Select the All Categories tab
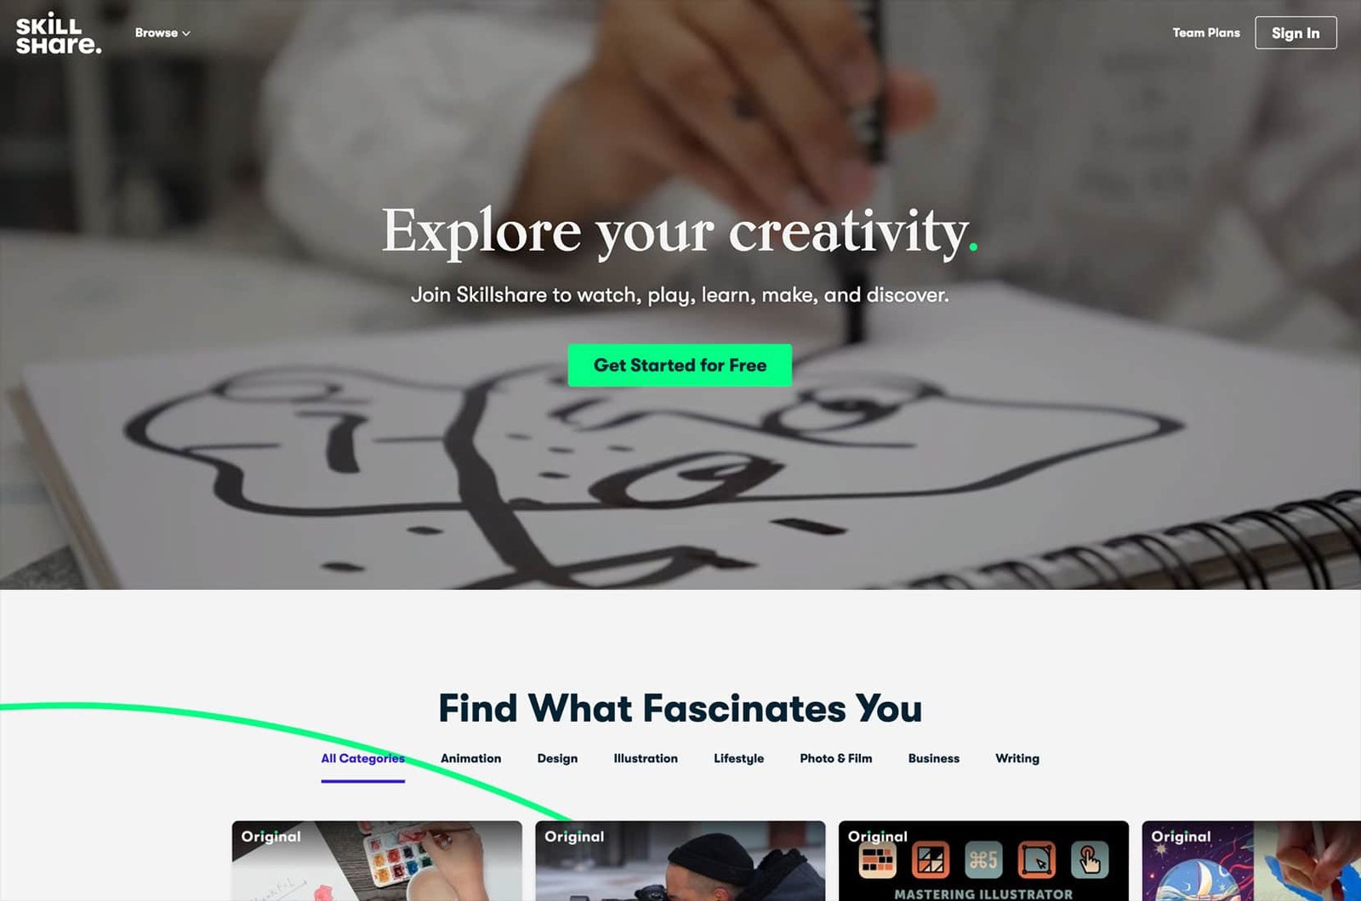Image resolution: width=1361 pixels, height=901 pixels. 363,758
